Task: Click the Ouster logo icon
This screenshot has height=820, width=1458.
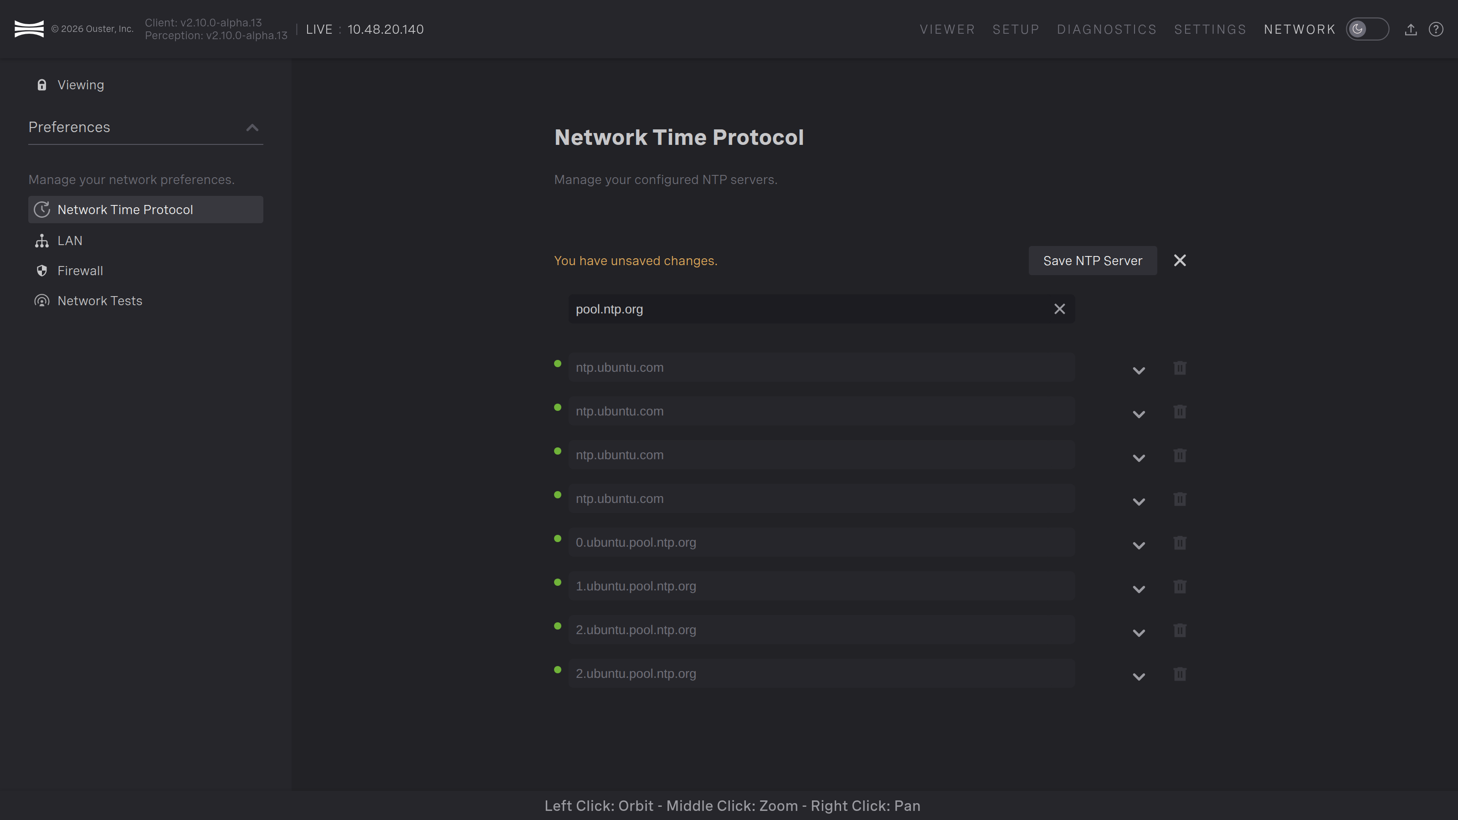Action: [x=29, y=29]
